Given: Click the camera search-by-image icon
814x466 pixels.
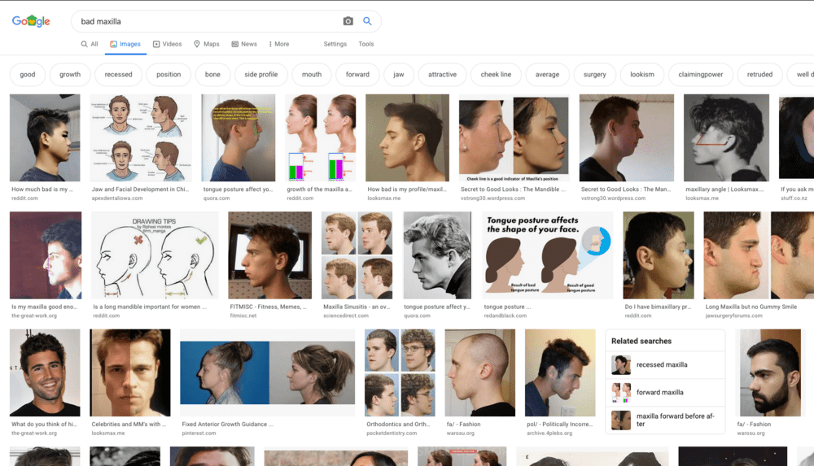Looking at the screenshot, I should pos(348,21).
